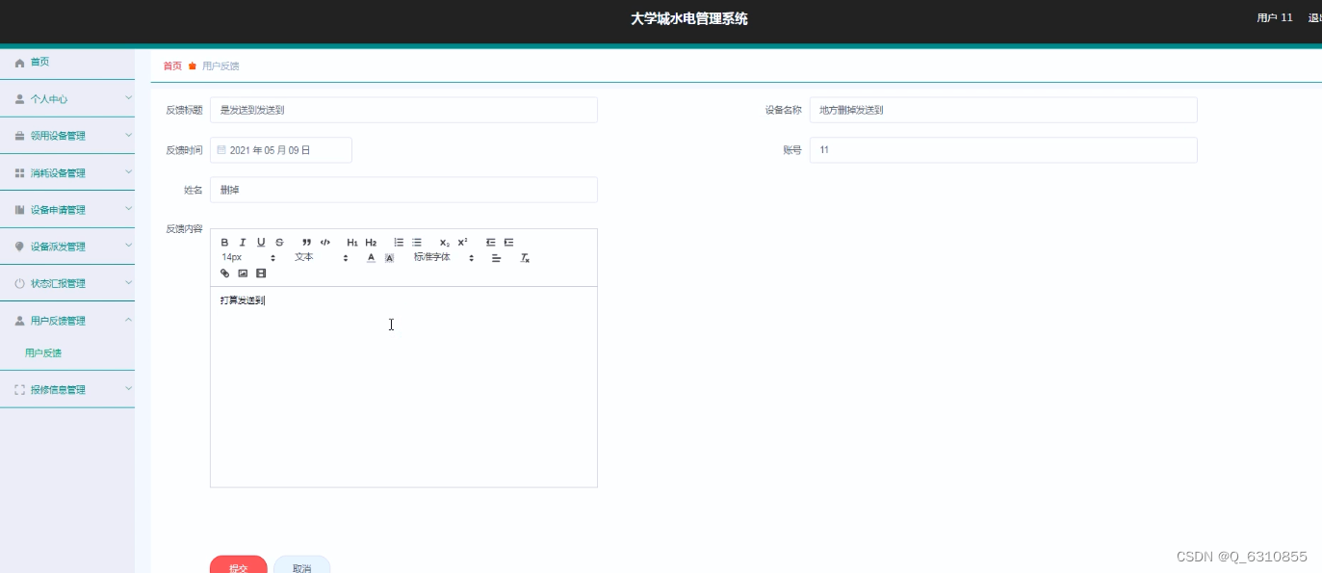
Task: Expand the 消耗设备管理 menu
Action: click(67, 172)
